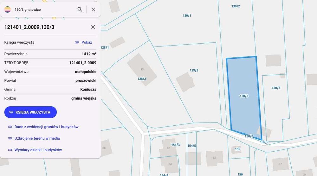Viewport: 317px width, 176px height.
Task: Click parcel label 130/8 on map
Action: pyautogui.click(x=249, y=136)
